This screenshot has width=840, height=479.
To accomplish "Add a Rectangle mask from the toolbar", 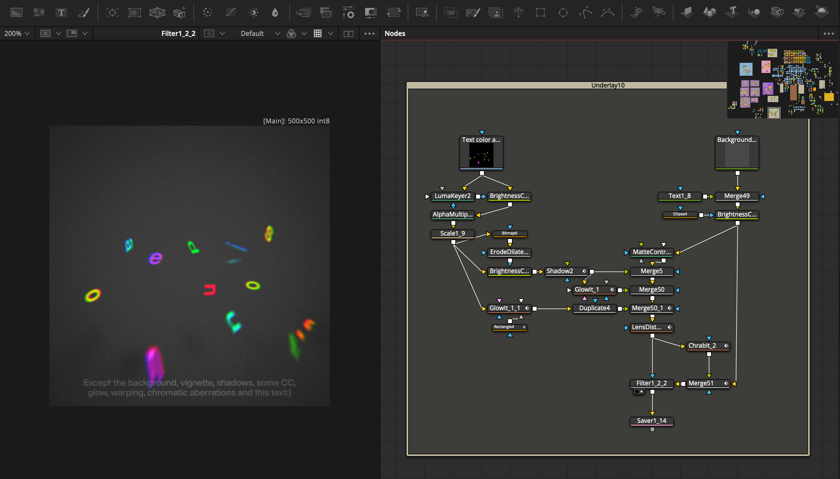I will (540, 13).
